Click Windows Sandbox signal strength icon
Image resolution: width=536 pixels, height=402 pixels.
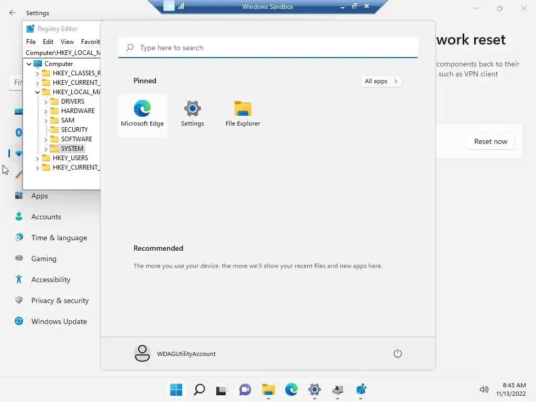pos(181,6)
